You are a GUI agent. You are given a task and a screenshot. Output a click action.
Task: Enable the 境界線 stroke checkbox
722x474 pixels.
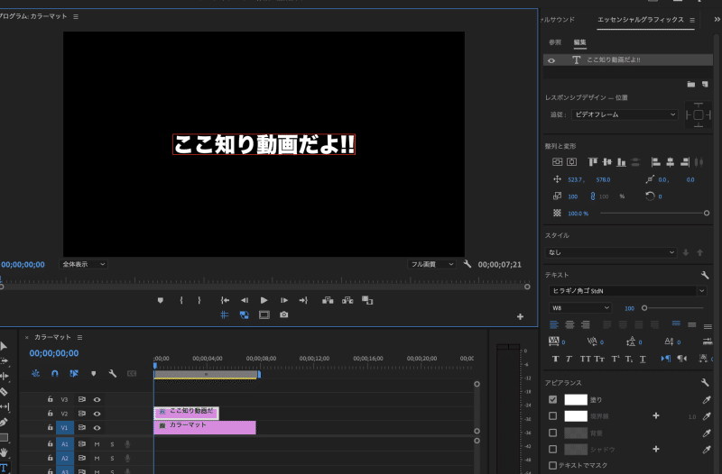tap(553, 416)
